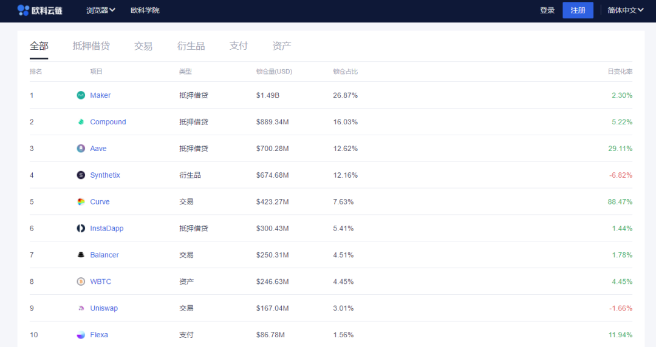Viewport: 656px width, 347px height.
Task: Open the Curve project link
Action: 100,202
